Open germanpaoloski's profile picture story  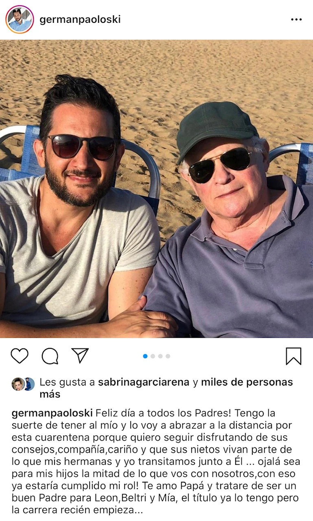click(20, 20)
